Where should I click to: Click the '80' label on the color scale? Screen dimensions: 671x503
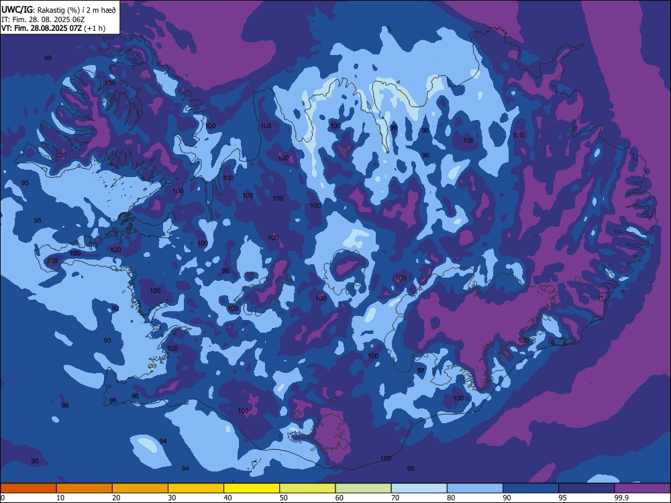(451, 498)
